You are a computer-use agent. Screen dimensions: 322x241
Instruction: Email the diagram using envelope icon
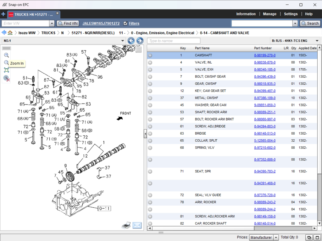point(137,225)
